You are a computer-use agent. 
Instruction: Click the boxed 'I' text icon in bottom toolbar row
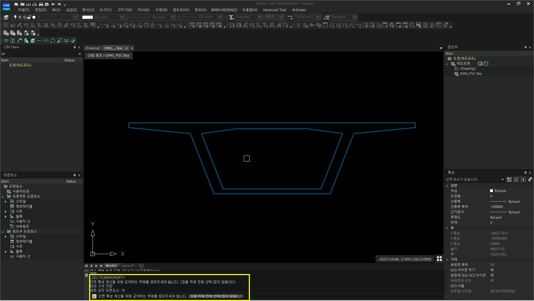point(13,41)
